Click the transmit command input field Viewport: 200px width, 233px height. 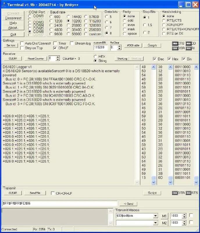coord(60,203)
